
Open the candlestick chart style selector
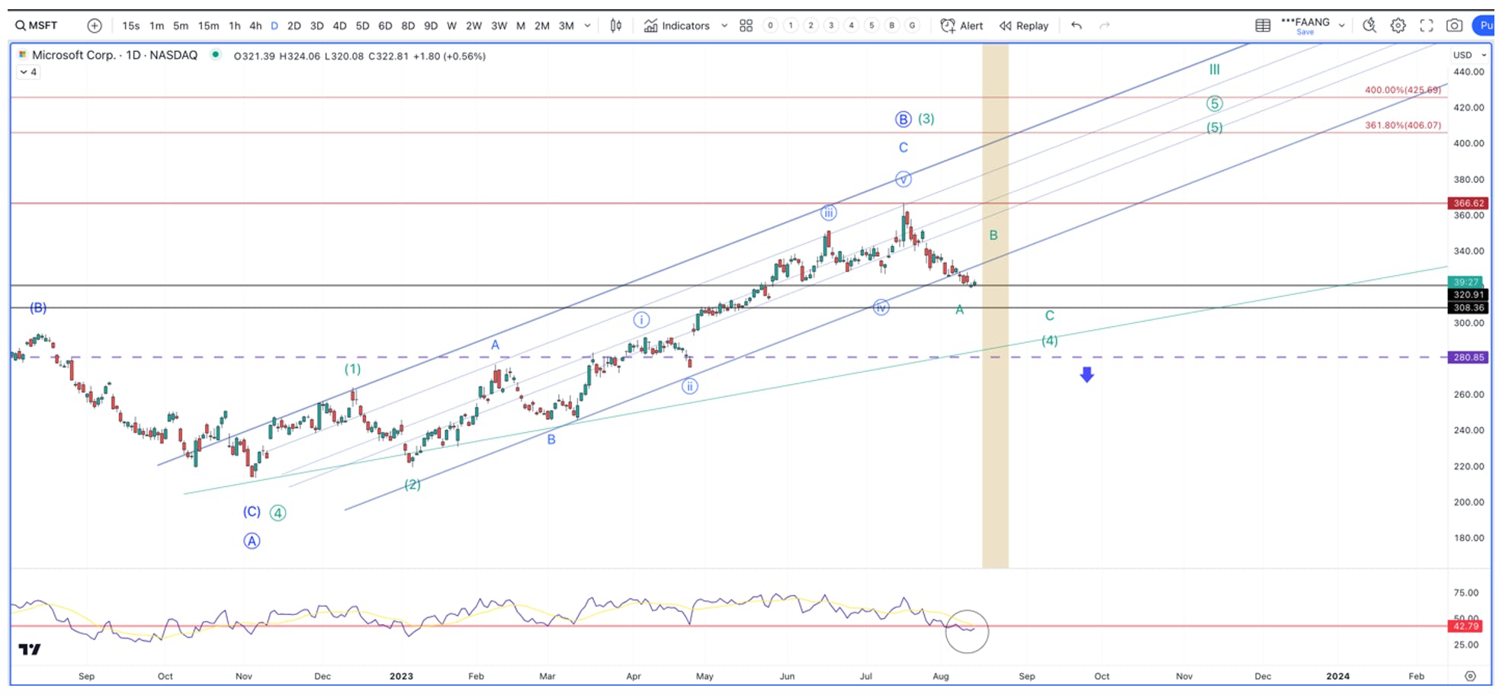click(x=615, y=25)
